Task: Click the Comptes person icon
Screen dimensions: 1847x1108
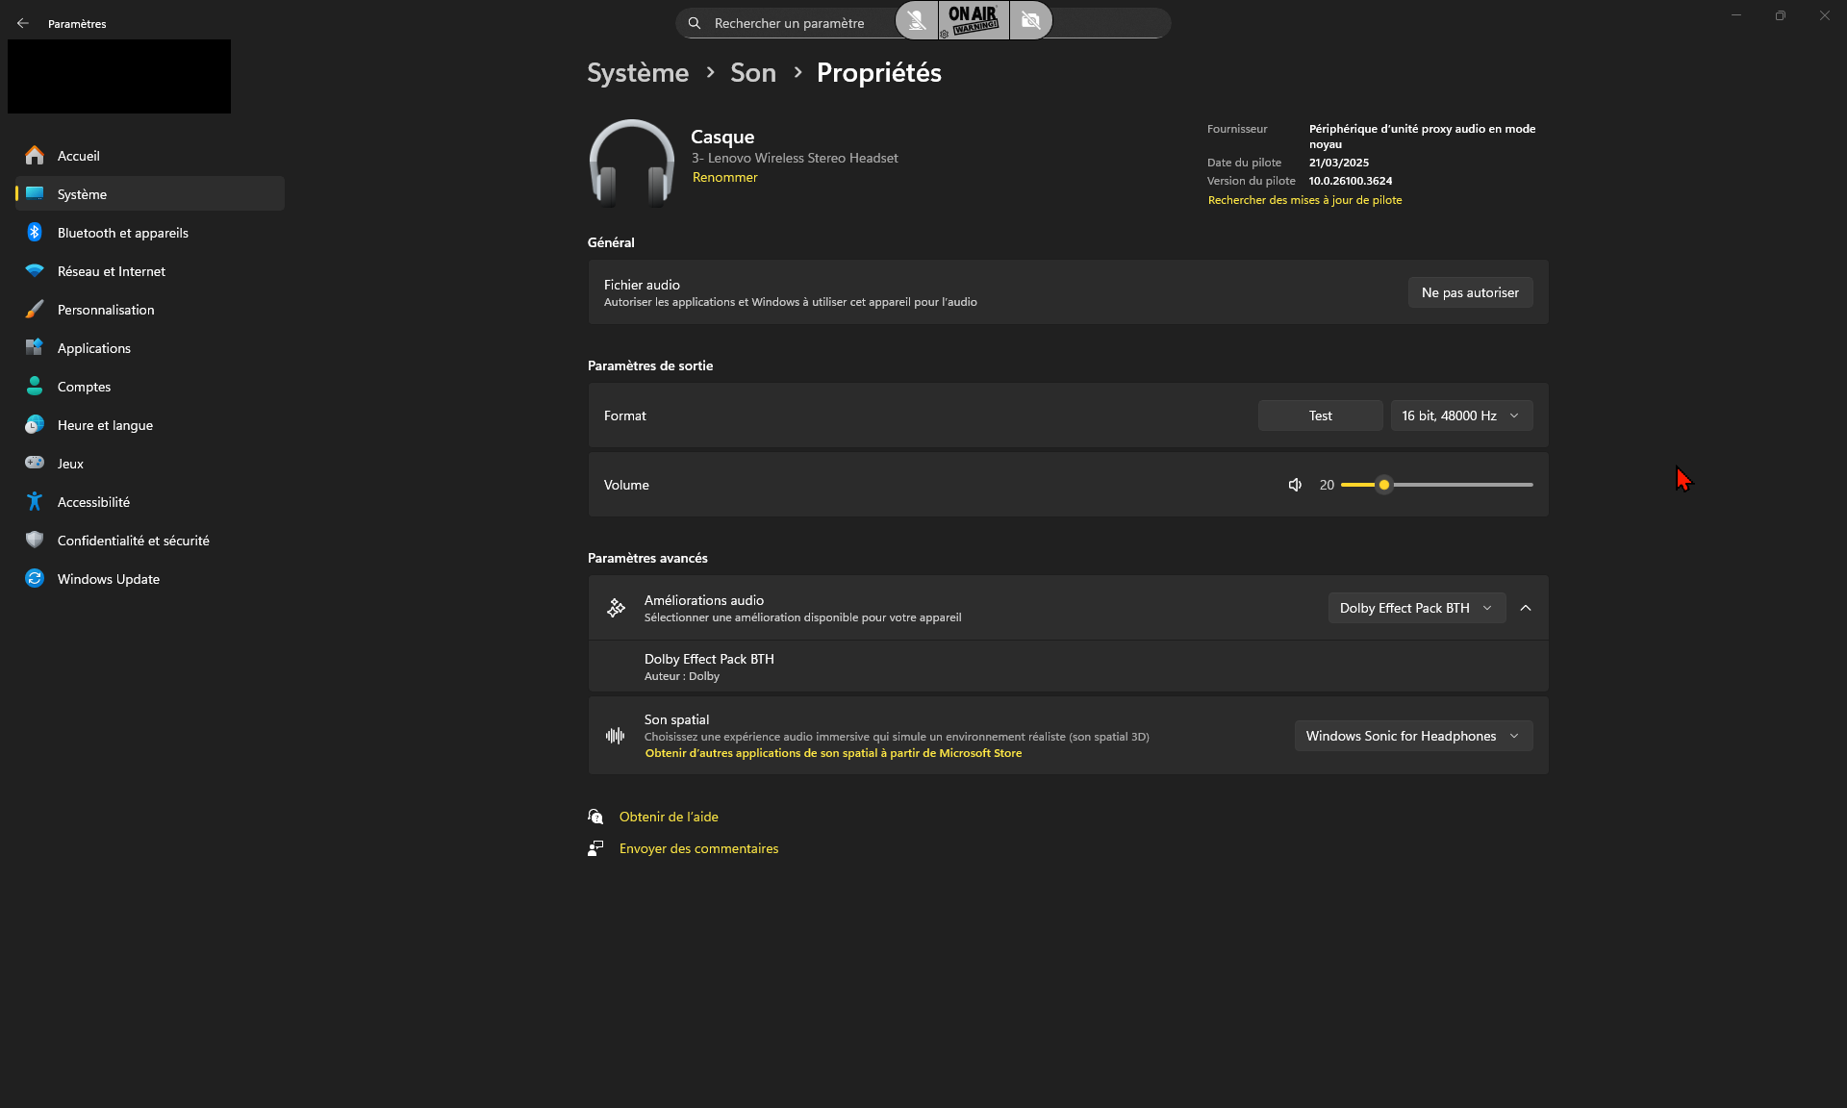Action: 35,387
